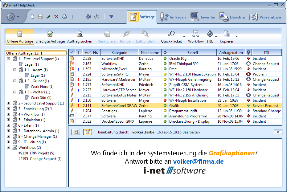Open Auftrag suchen search

(80, 37)
